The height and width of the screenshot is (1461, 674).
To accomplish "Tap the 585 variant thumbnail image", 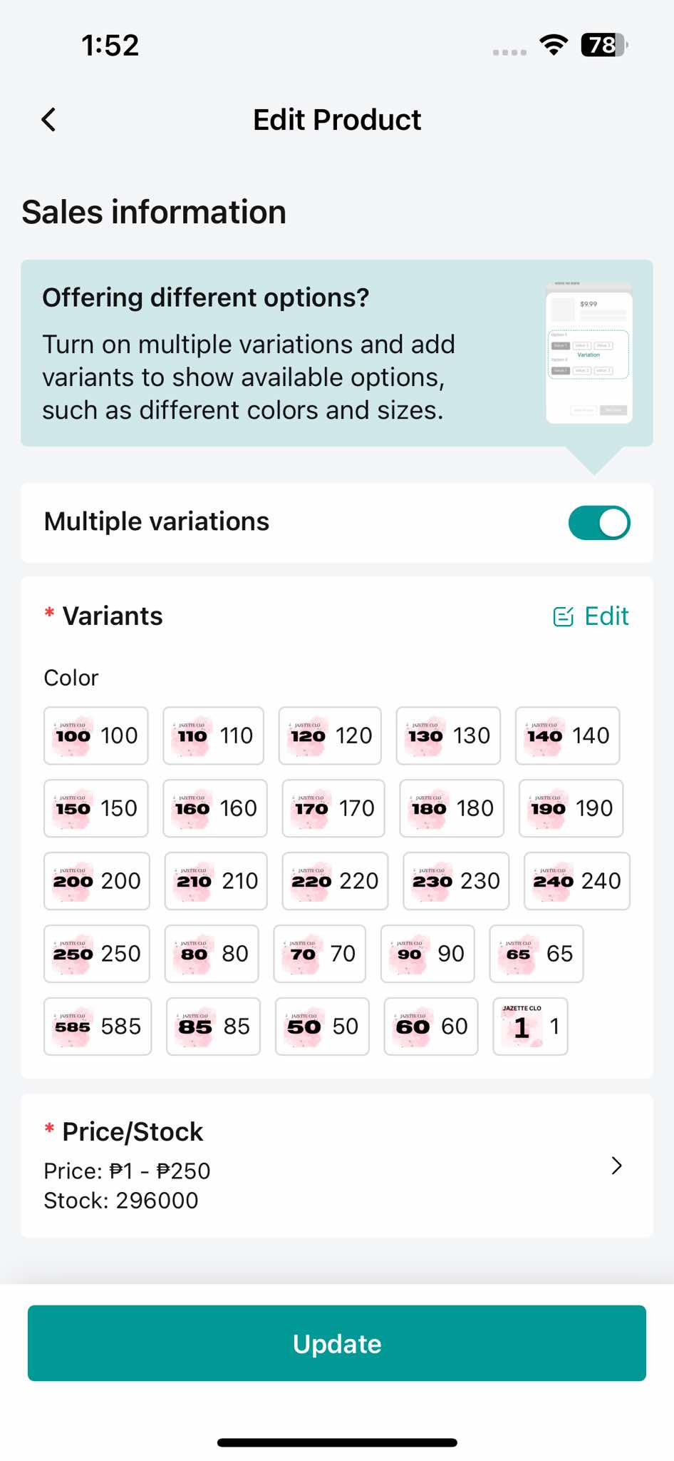I will tap(73, 1027).
